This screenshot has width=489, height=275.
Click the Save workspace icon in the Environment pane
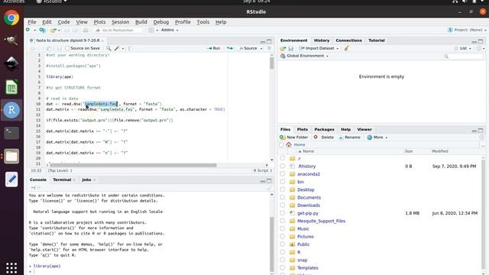(290, 48)
